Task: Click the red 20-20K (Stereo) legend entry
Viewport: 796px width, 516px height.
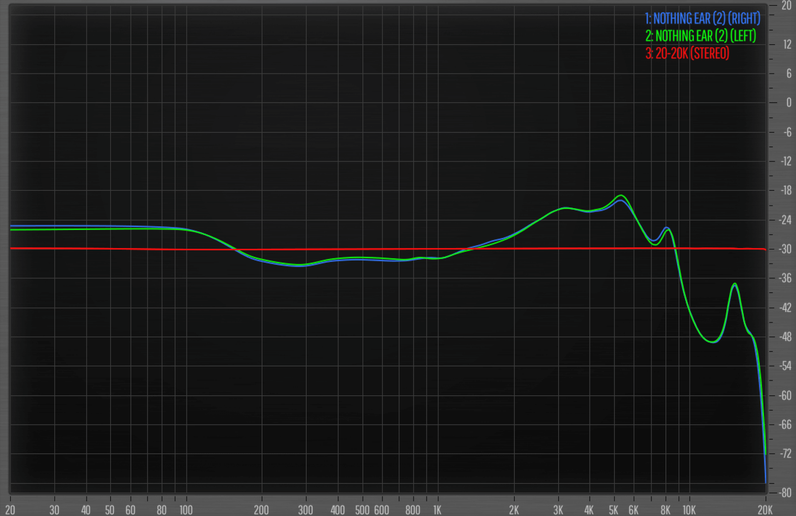Action: click(x=687, y=53)
